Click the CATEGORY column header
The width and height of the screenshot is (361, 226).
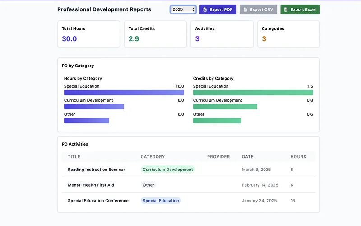click(x=153, y=157)
